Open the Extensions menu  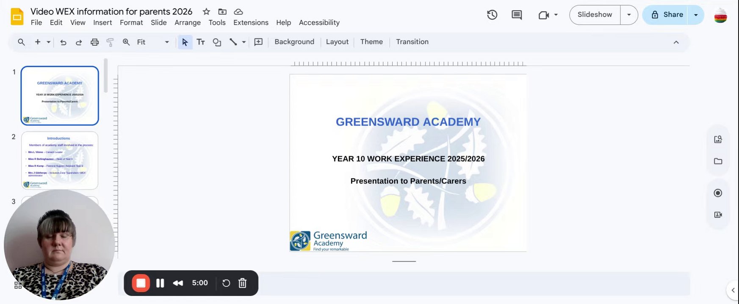point(251,23)
